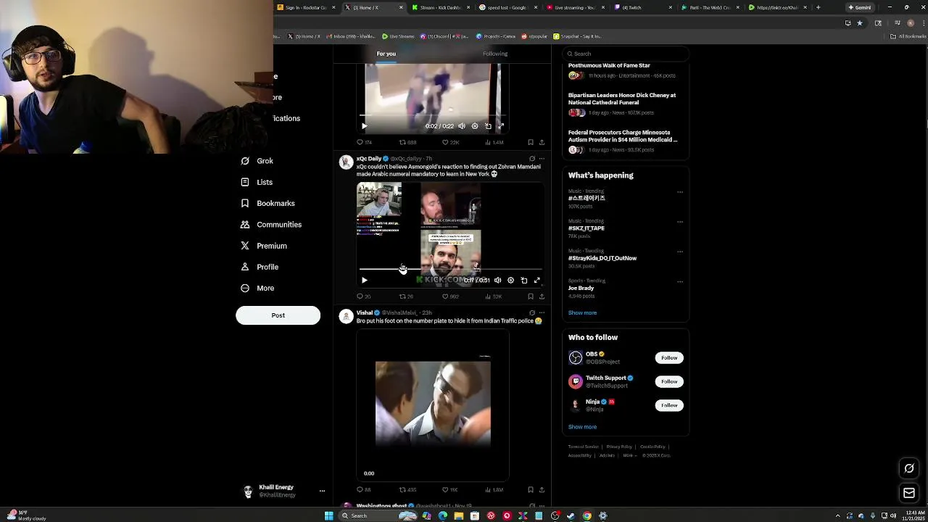
Task: Open the Windows Start menu
Action: tap(328, 516)
